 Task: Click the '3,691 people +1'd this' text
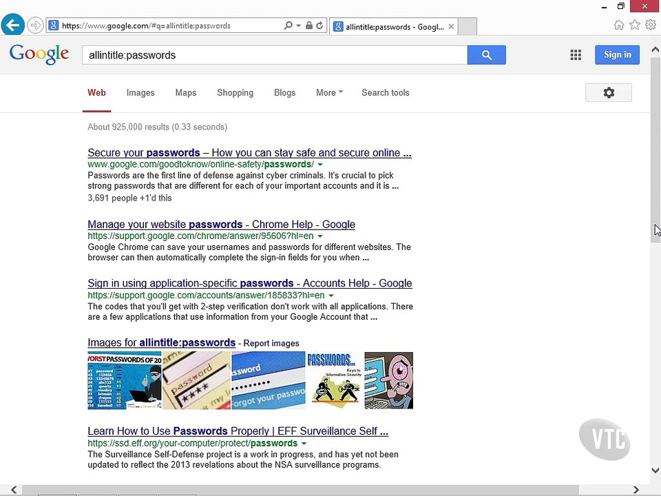point(129,198)
